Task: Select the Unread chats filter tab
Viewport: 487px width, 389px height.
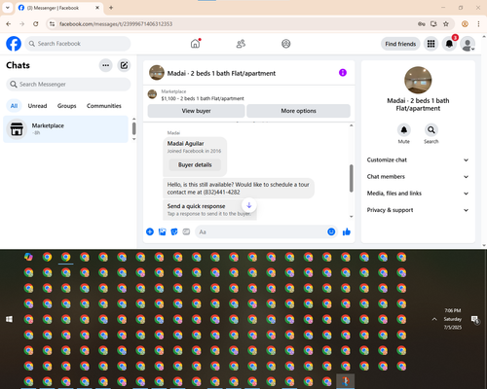Action: pyautogui.click(x=37, y=106)
